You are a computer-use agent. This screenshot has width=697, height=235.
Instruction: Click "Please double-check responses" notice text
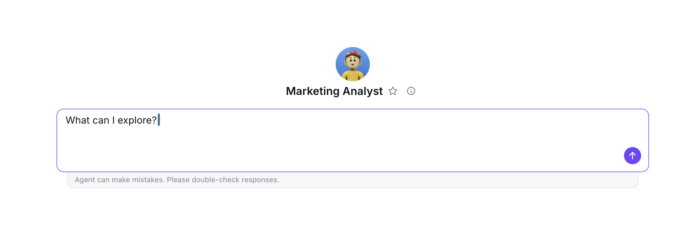[223, 180]
